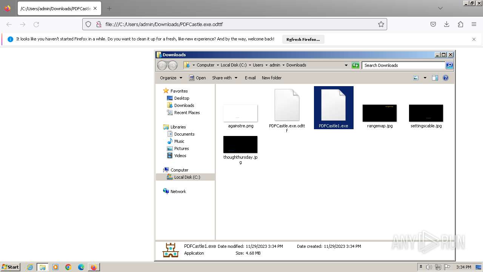Close the PDFCastle Firefox tab
This screenshot has height=272, width=483.
tap(95, 8)
